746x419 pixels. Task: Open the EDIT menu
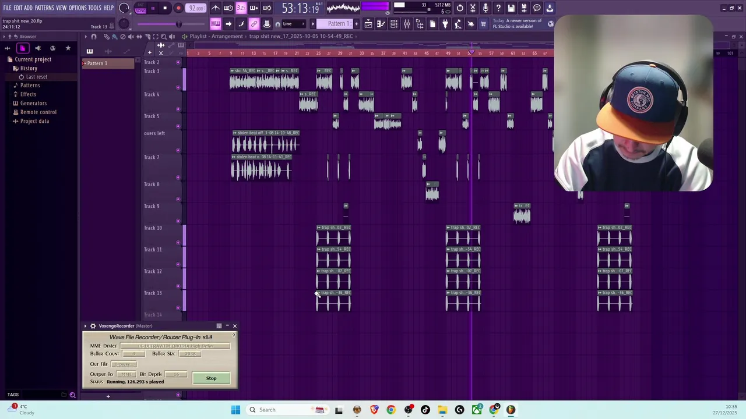coord(18,8)
